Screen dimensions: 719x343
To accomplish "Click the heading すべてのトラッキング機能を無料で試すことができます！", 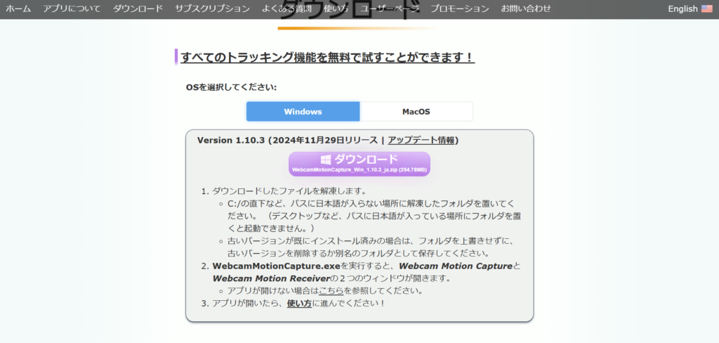I will [327, 58].
